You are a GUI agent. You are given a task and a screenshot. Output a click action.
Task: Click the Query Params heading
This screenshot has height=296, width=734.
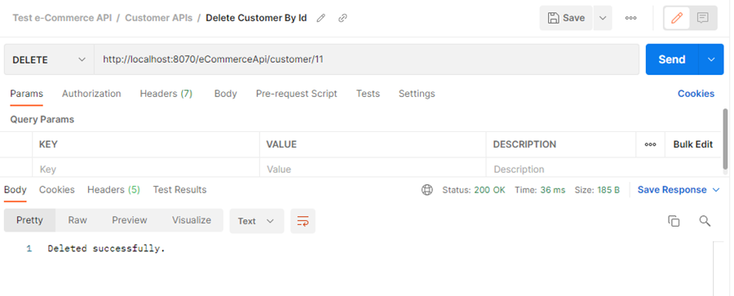[x=42, y=119]
